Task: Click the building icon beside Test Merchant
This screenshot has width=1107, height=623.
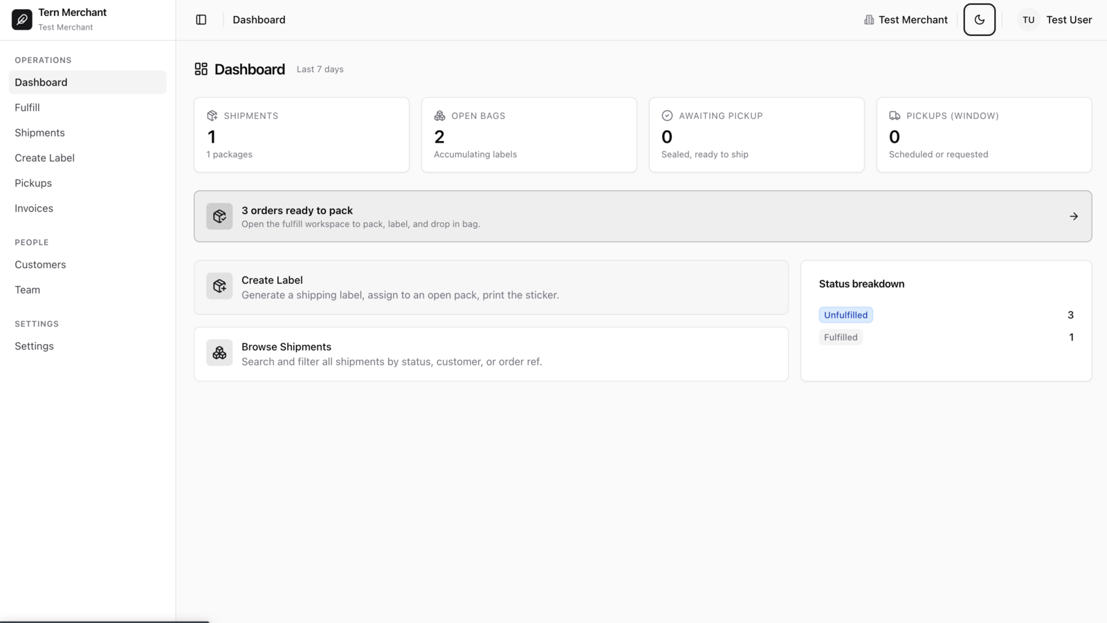Action: click(x=869, y=19)
